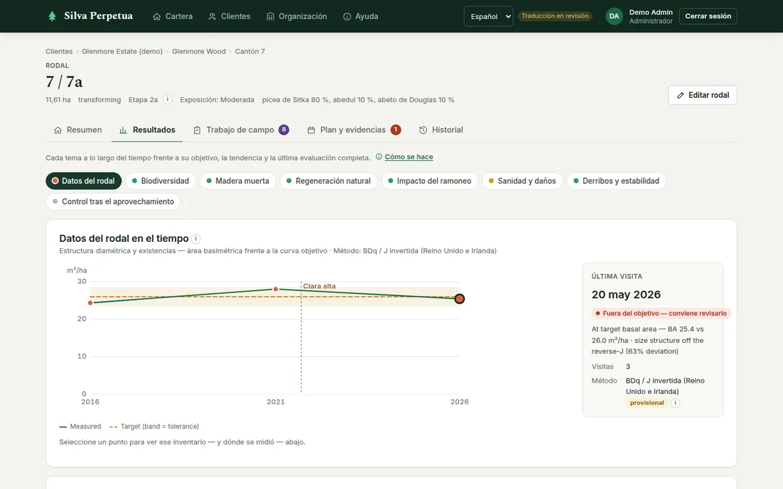The height and width of the screenshot is (489, 783).
Task: Click the Cerrar sesión button
Action: [x=708, y=16]
